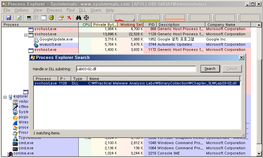This screenshot has height=158, width=263.
Task: Click the CPU usage mini graph in toolbar
Action: 125,18
